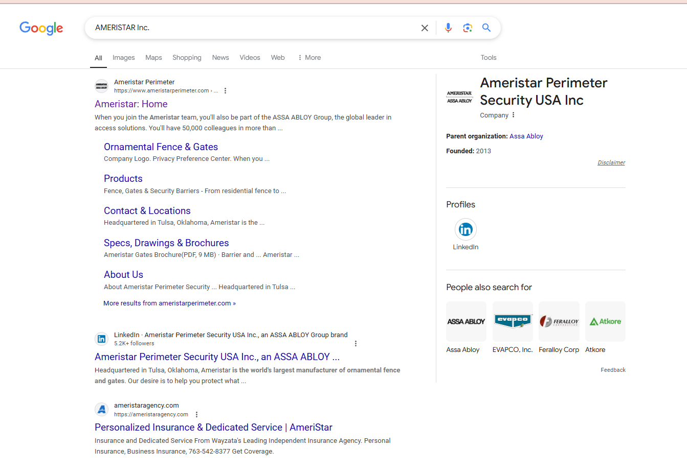Viewport: 687px width, 473px height.
Task: Click the Disclaimer link
Action: (611, 162)
